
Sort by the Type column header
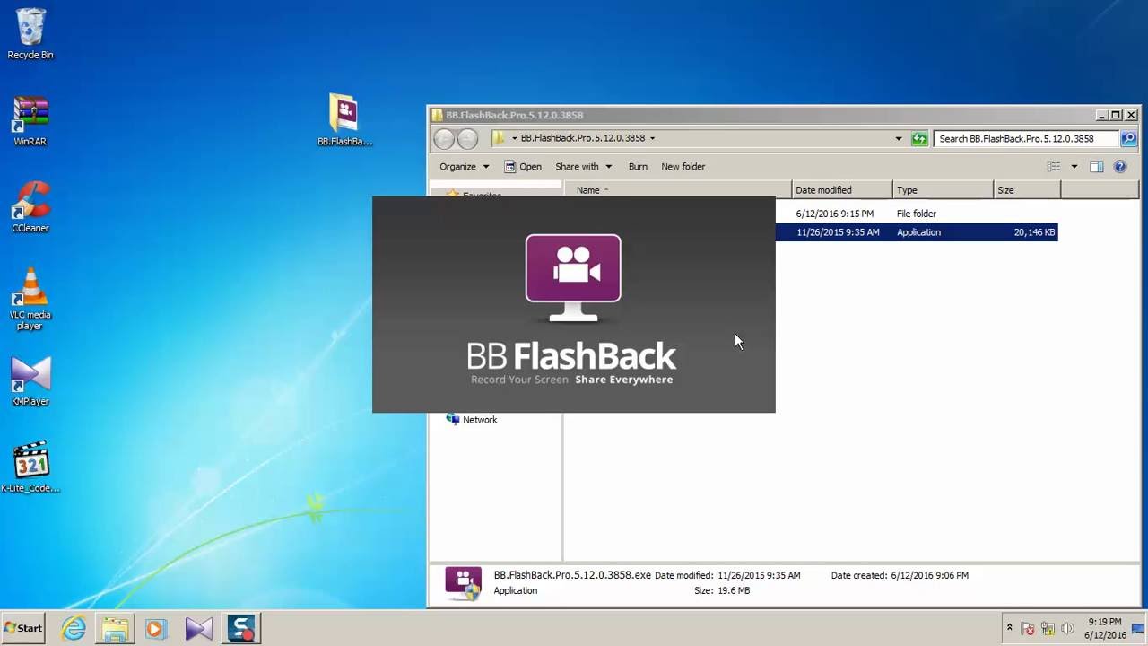point(944,190)
